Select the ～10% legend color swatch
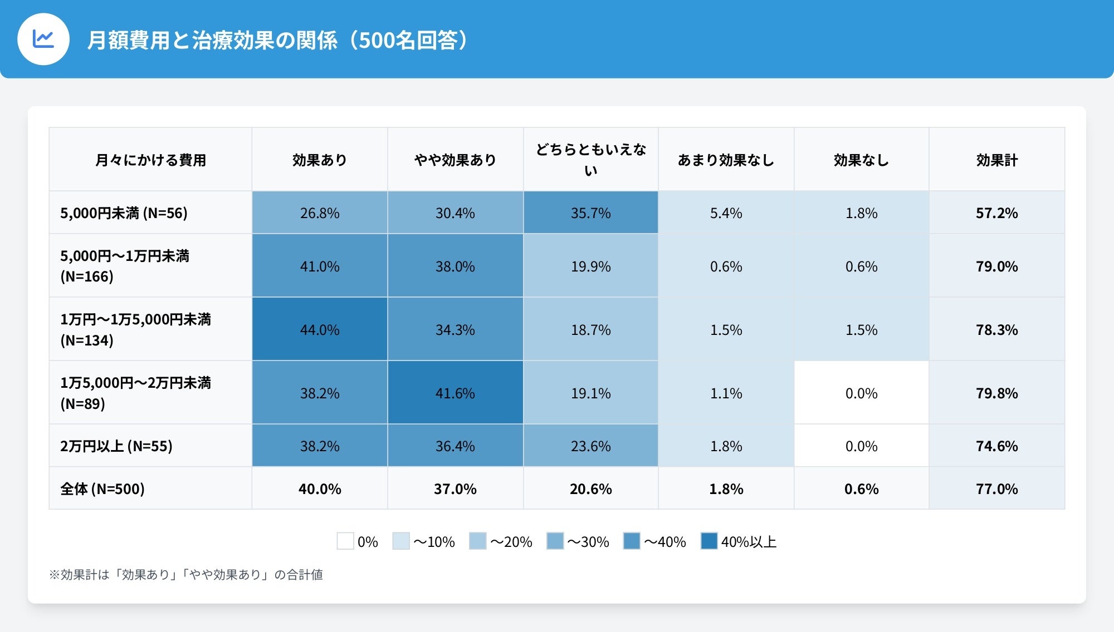1114x632 pixels. point(401,541)
